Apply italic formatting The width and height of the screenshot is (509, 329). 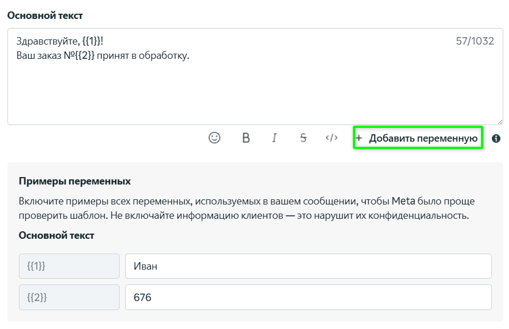(x=275, y=138)
